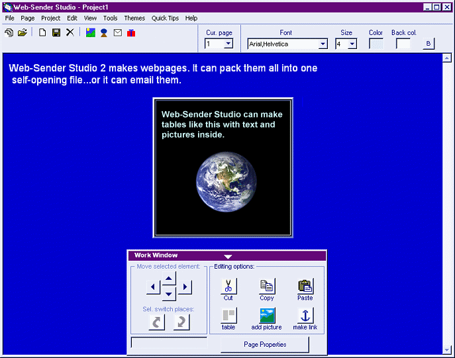The width and height of the screenshot is (455, 358).
Task: Open the Tools menu
Action: (110, 18)
